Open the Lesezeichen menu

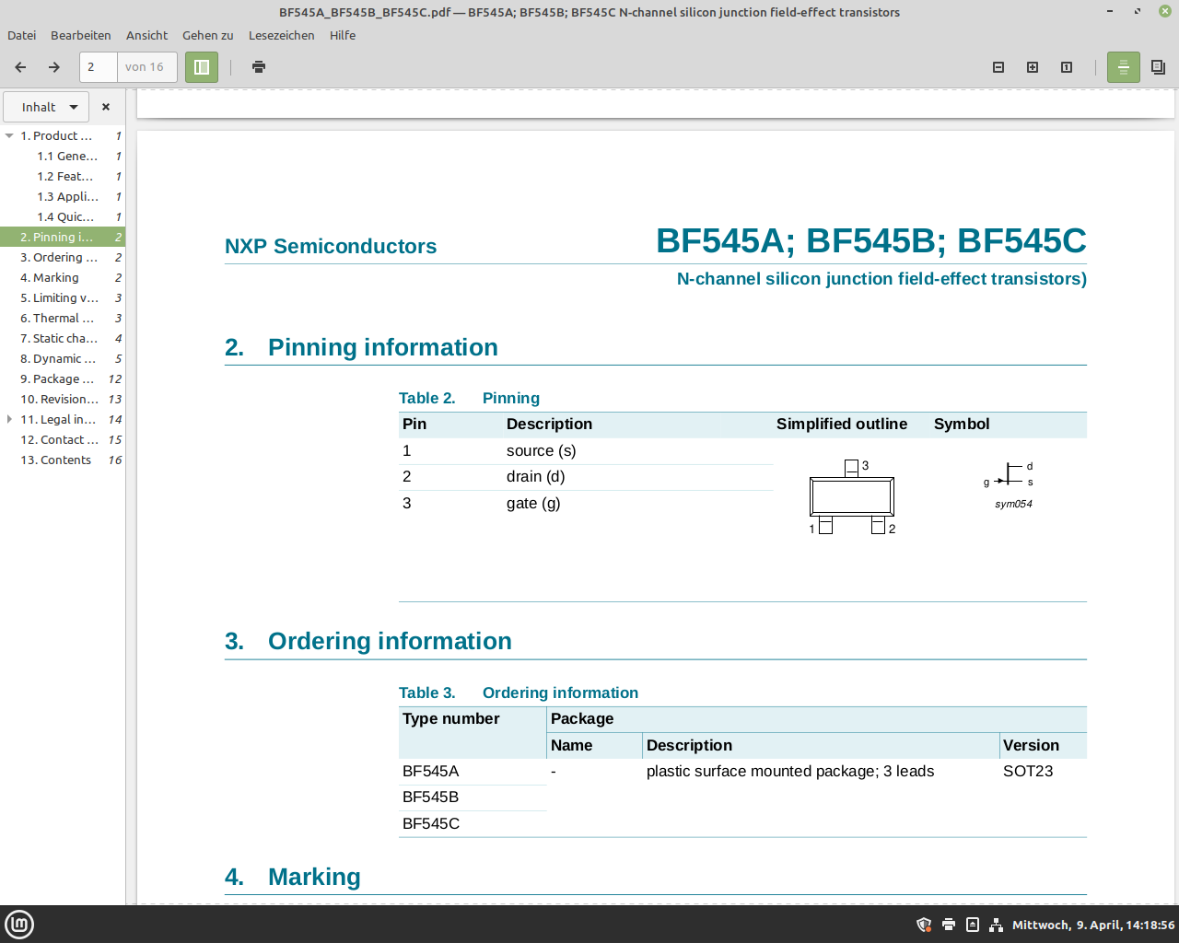(x=281, y=36)
